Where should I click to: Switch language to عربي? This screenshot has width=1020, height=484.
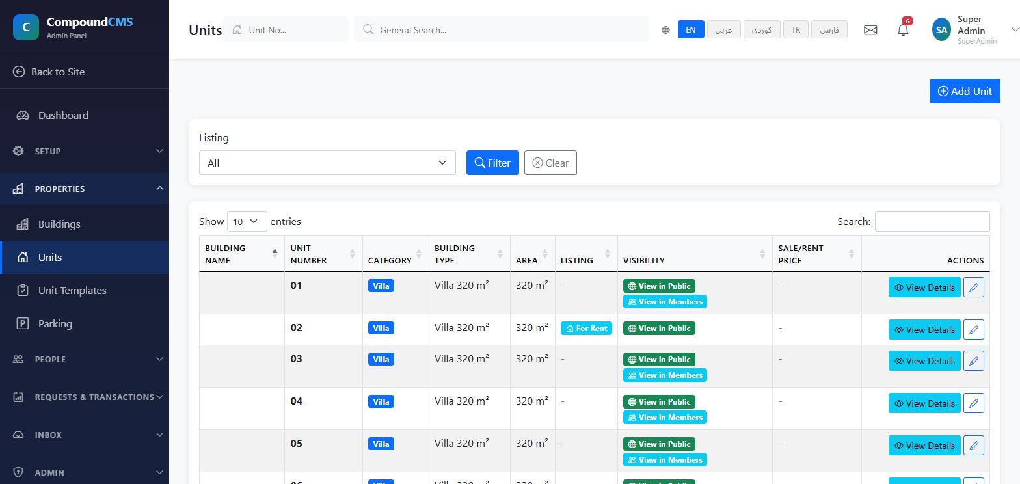pyautogui.click(x=724, y=30)
